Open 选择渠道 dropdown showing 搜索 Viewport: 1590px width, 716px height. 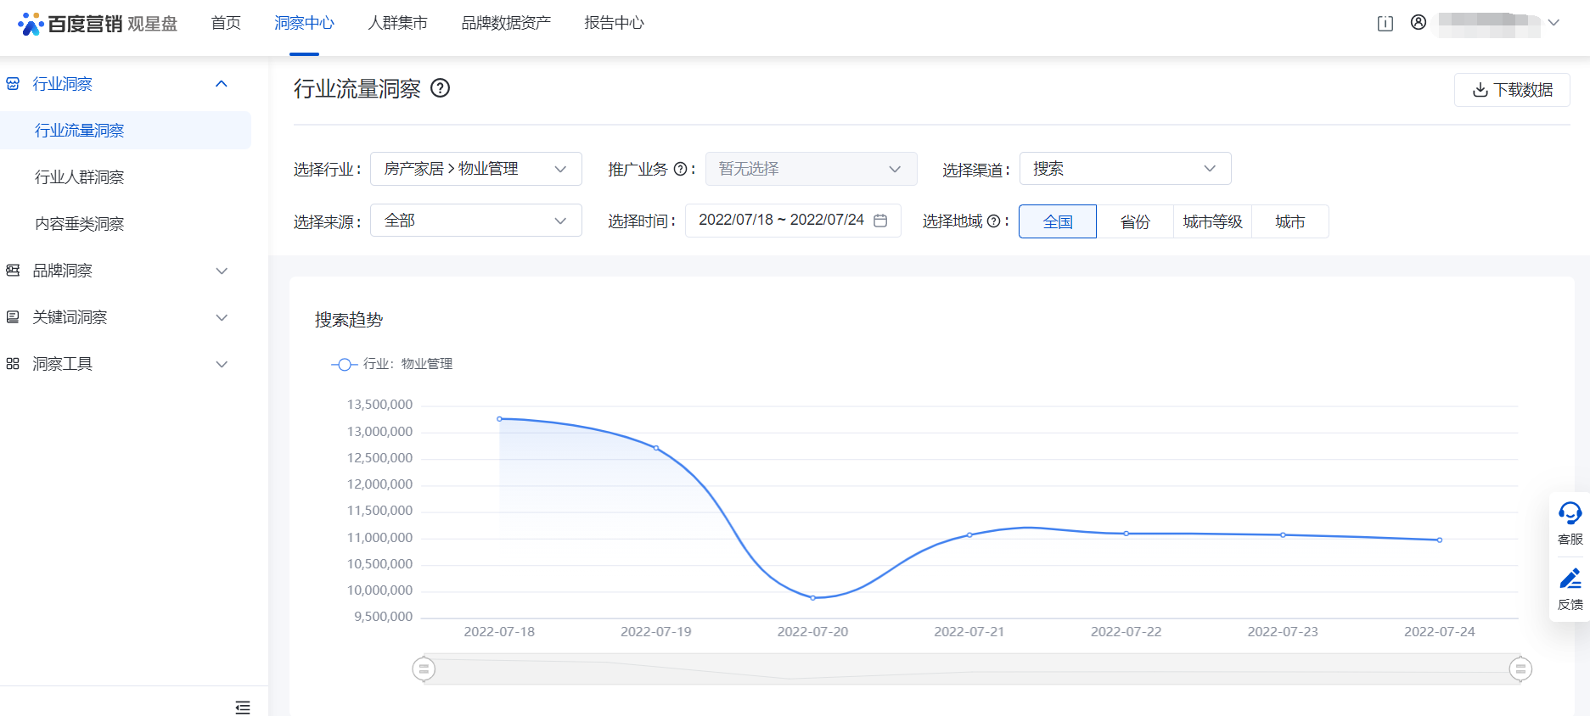click(1125, 169)
